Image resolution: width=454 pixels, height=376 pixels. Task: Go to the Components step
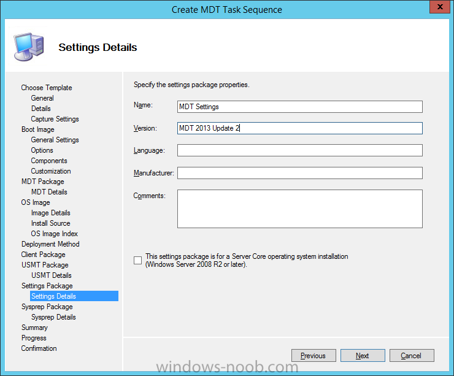pos(49,161)
